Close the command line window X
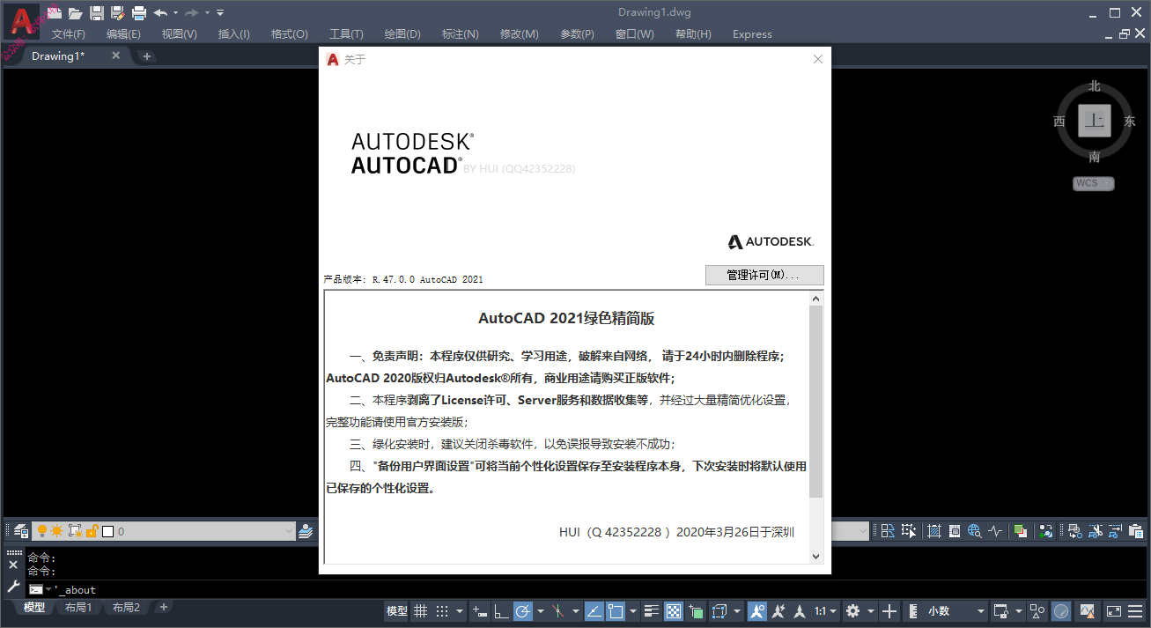 pyautogui.click(x=13, y=565)
